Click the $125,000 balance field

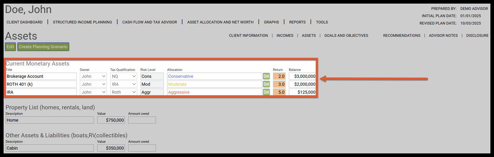point(302,92)
